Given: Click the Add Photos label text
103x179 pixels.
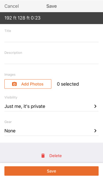Looking at the screenshot, I should tap(32, 84).
